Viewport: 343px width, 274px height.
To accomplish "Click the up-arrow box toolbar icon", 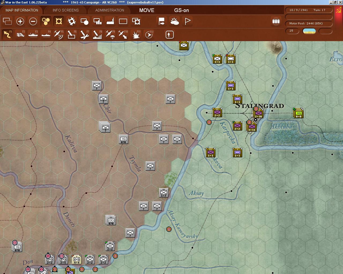I will 169,35.
